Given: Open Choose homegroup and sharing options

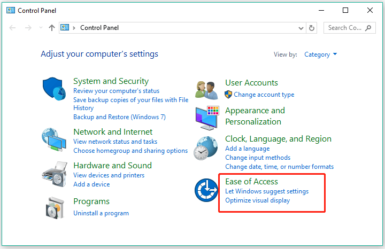Looking at the screenshot, I should coord(130,151).
